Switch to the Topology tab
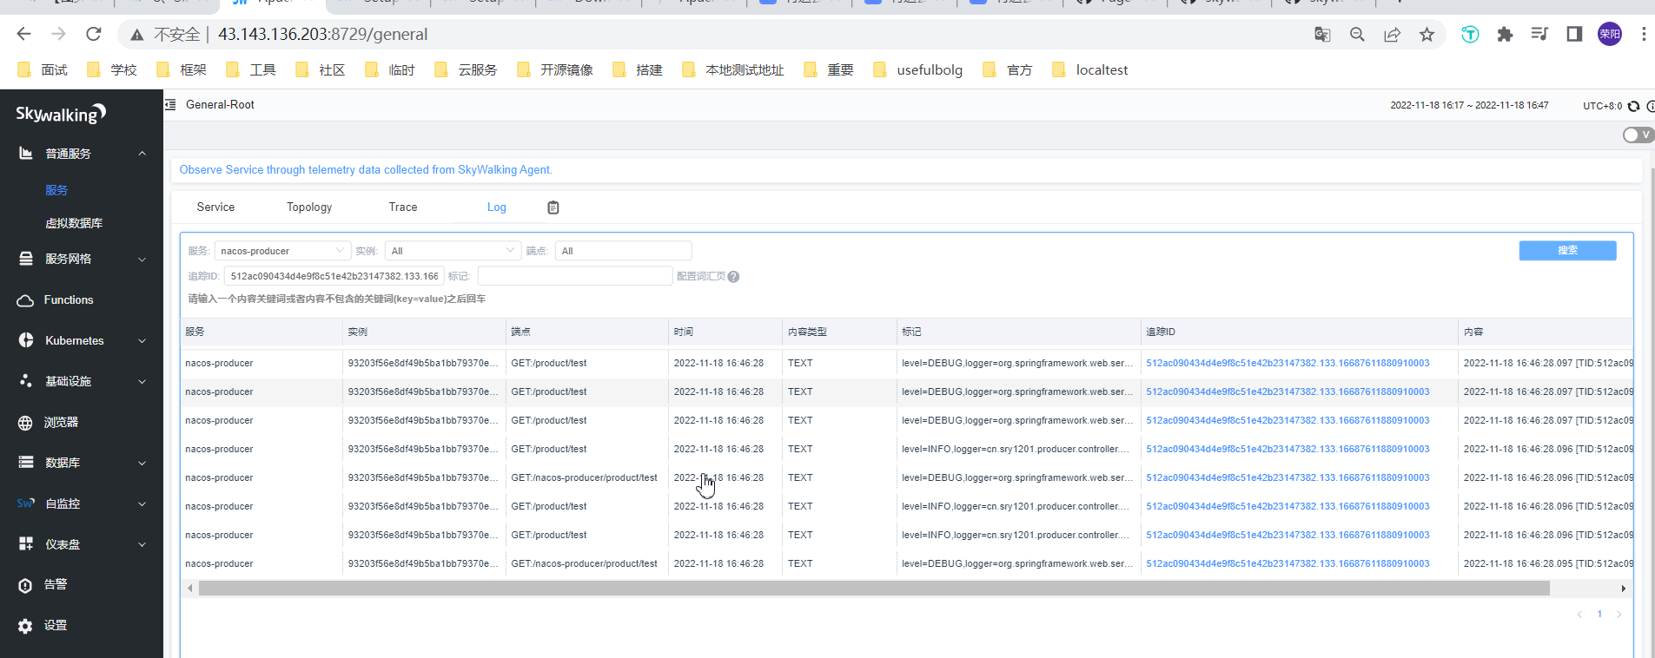Viewport: 1655px width, 658px height. point(309,207)
